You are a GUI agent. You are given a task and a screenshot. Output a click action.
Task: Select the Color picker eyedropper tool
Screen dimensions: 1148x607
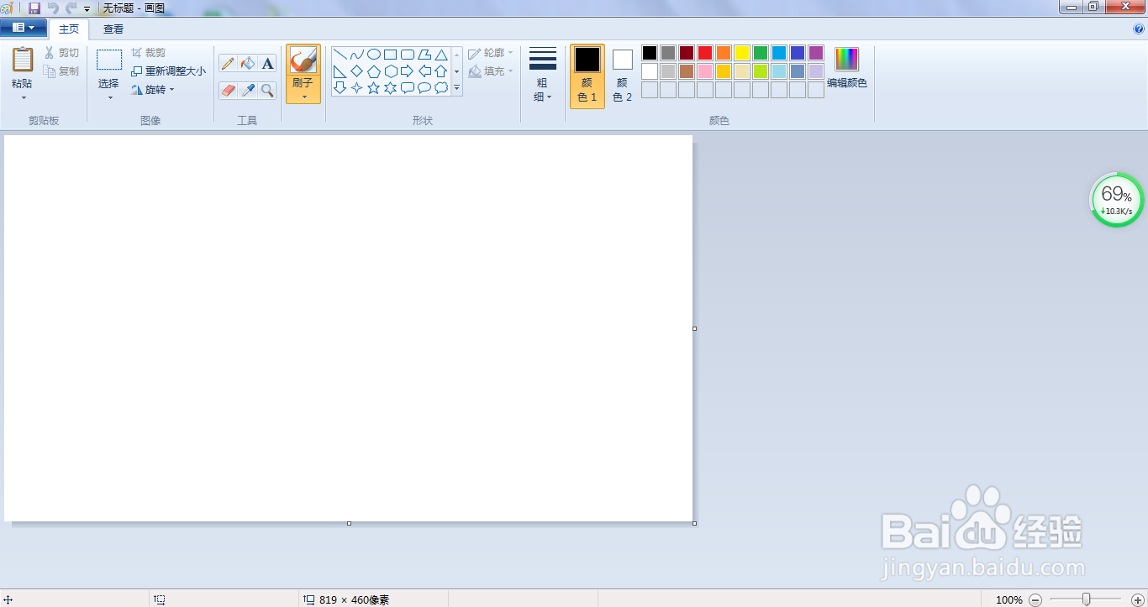[248, 90]
